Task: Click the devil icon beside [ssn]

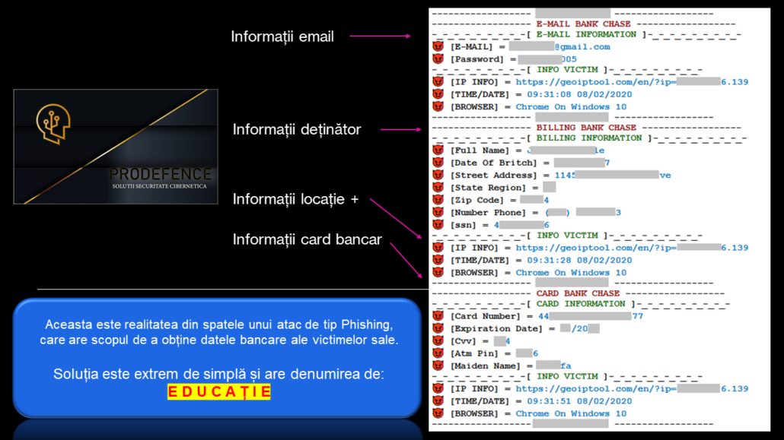Action: (438, 225)
